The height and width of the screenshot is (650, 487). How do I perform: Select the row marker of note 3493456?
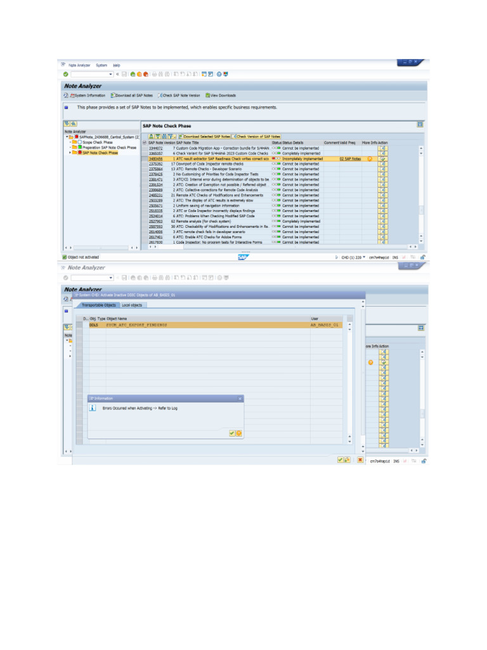[x=145, y=159]
